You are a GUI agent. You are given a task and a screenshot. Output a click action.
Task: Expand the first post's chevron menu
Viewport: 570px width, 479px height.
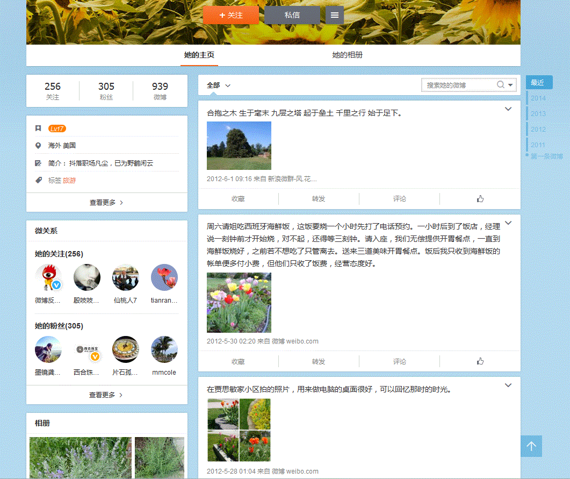click(508, 109)
